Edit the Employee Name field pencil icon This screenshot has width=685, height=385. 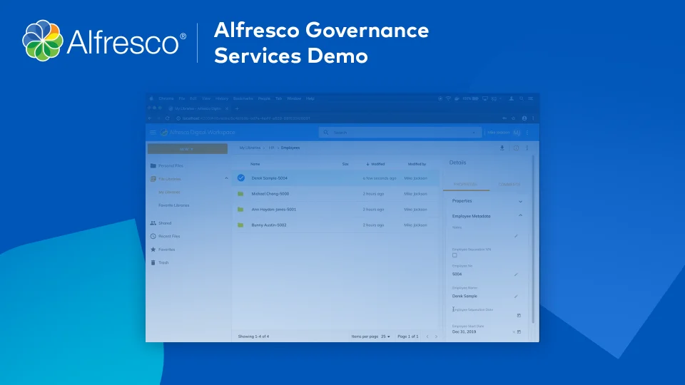click(x=516, y=296)
